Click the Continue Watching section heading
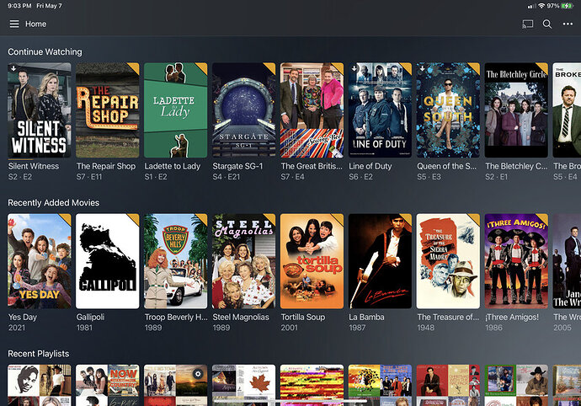581x406 pixels. [x=45, y=52]
